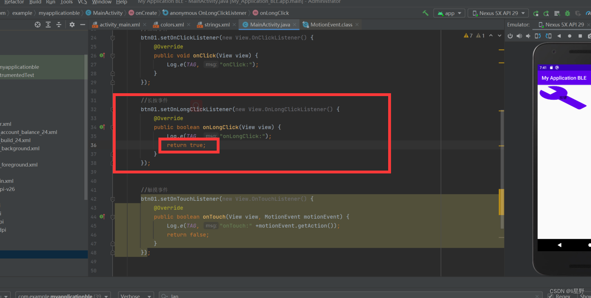Switch to colors.xml tab
This screenshot has width=591, height=298.
click(x=172, y=24)
